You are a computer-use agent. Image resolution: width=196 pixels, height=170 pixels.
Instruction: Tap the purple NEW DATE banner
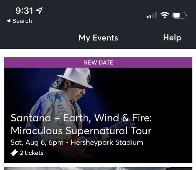coord(98,63)
